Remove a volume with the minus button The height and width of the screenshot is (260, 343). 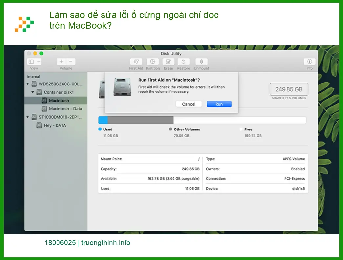click(71, 62)
